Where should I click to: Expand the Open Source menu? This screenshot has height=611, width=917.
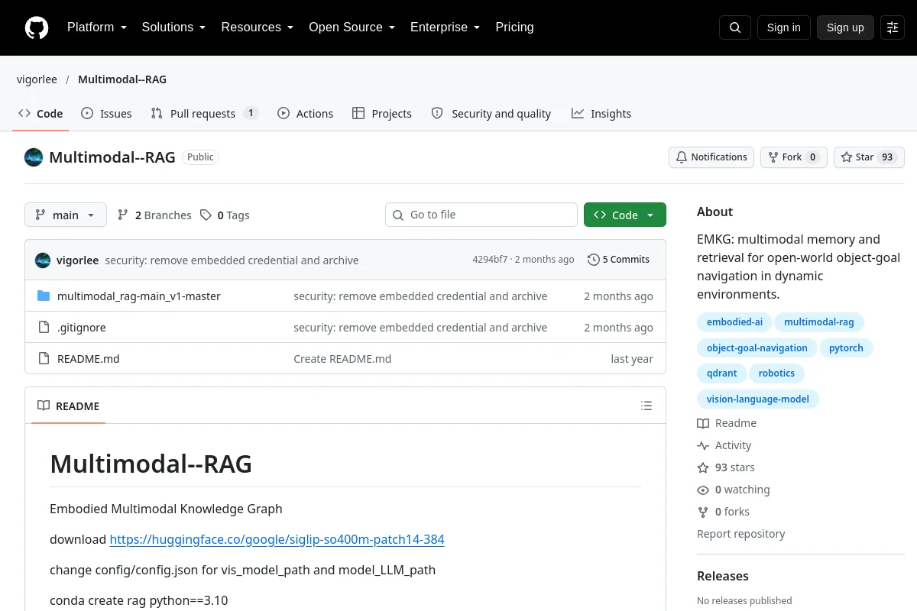click(352, 27)
